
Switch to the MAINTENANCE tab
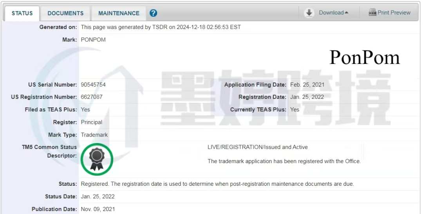(x=119, y=13)
